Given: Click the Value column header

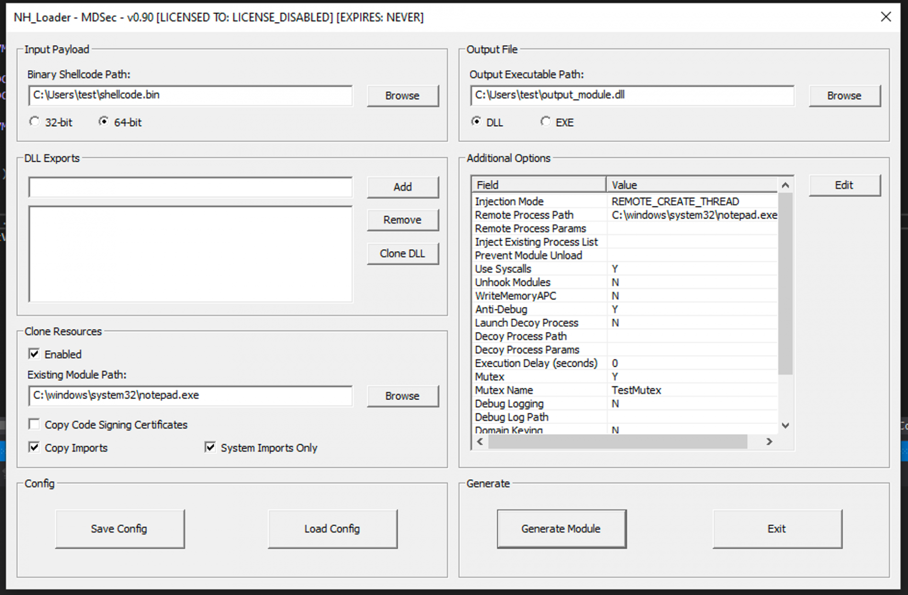Looking at the screenshot, I should point(690,185).
